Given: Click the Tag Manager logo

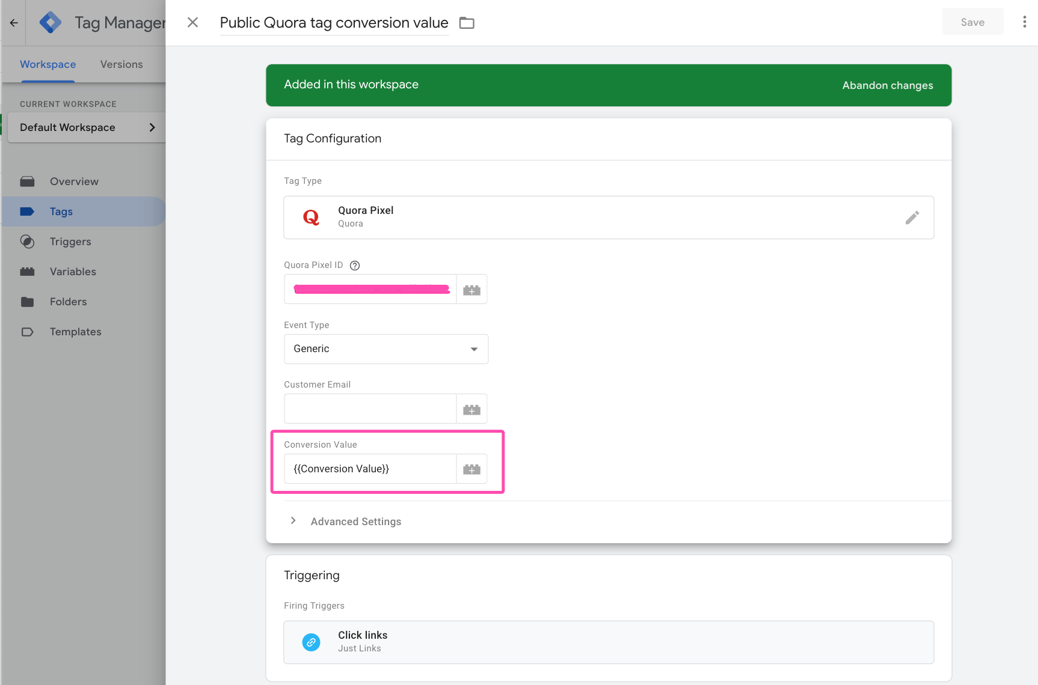Looking at the screenshot, I should 51,22.
